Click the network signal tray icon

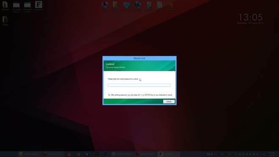(261, 154)
